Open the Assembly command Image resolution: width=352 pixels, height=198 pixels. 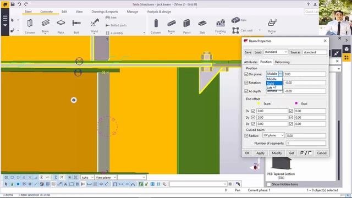pyautogui.click(x=114, y=33)
